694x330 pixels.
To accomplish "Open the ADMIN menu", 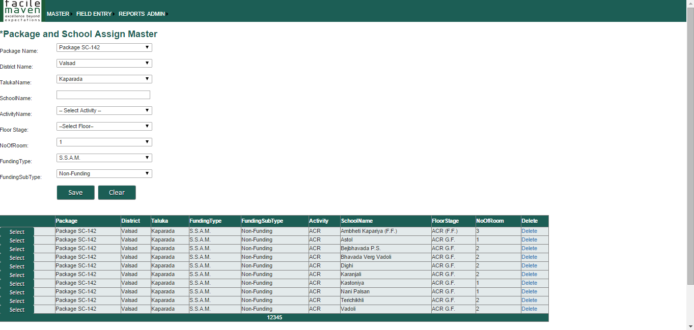I will click(x=156, y=14).
